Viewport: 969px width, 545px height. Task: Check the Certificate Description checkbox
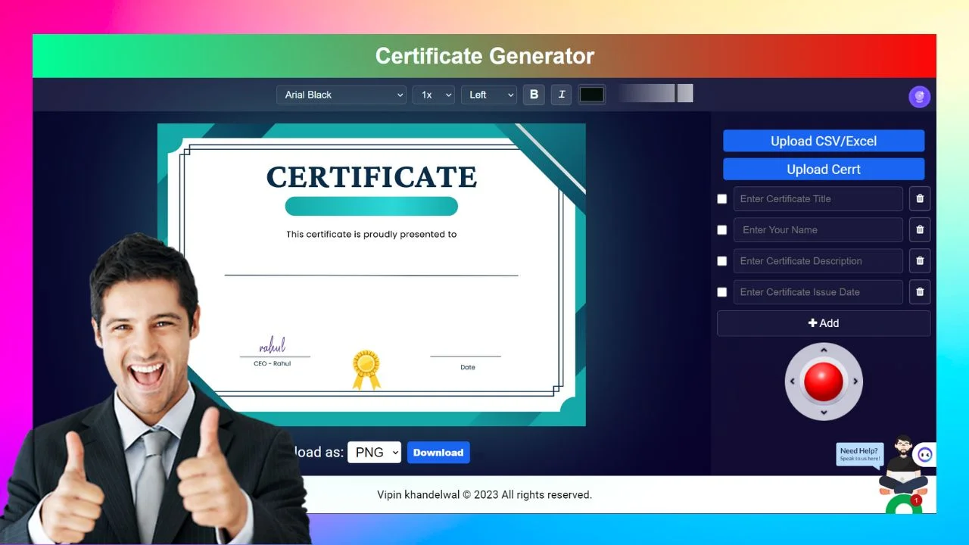[x=722, y=261]
